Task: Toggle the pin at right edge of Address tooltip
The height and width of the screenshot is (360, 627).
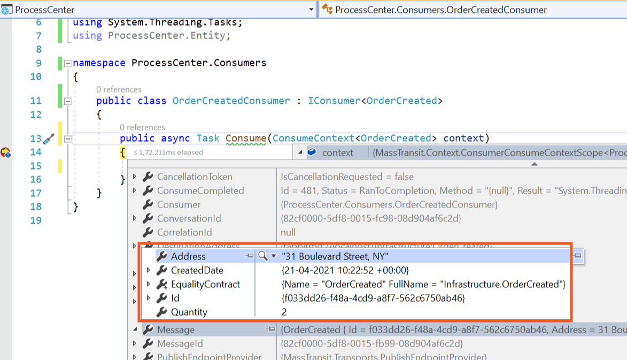Action: pyautogui.click(x=577, y=256)
